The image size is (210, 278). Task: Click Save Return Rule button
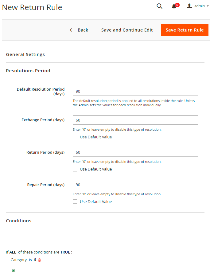click(x=185, y=30)
